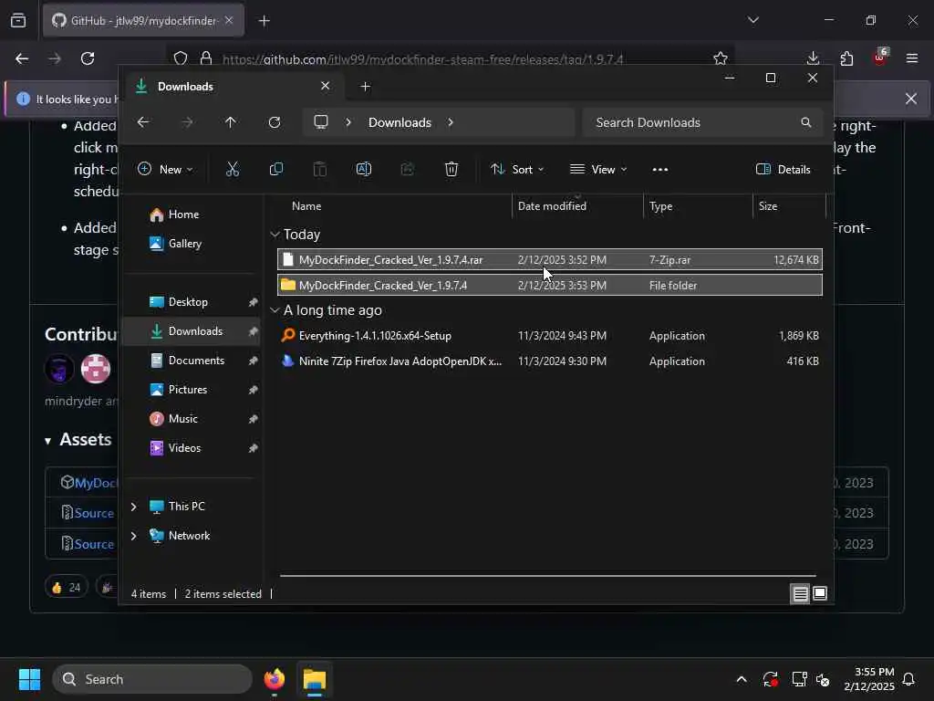934x701 pixels.
Task: Add a new File Explorer tab
Action: [x=365, y=87]
